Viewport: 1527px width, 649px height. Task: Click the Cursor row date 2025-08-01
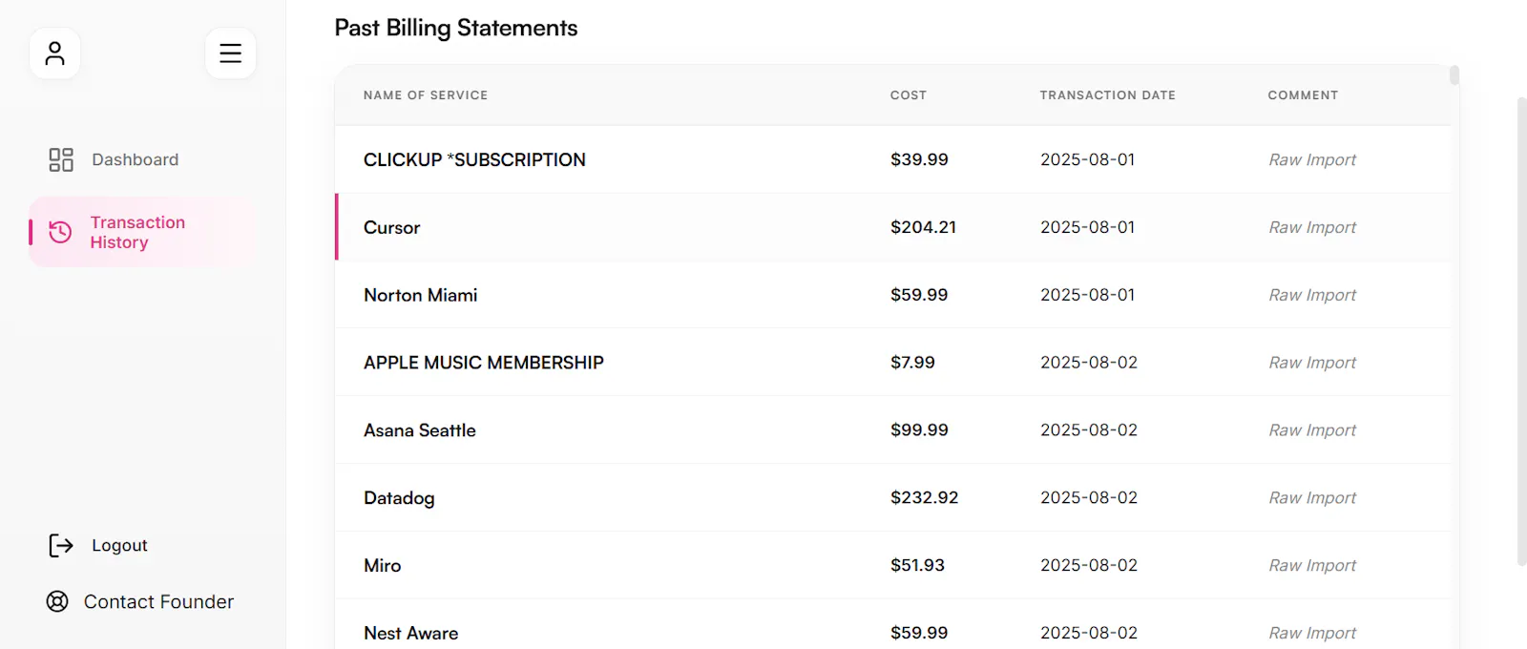(x=1088, y=227)
